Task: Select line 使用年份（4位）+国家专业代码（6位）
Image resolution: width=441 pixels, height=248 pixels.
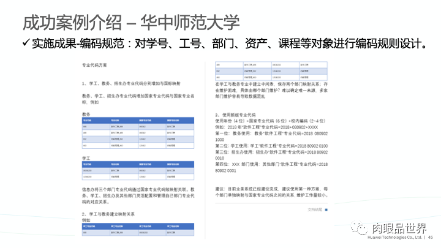Action: (x=270, y=121)
